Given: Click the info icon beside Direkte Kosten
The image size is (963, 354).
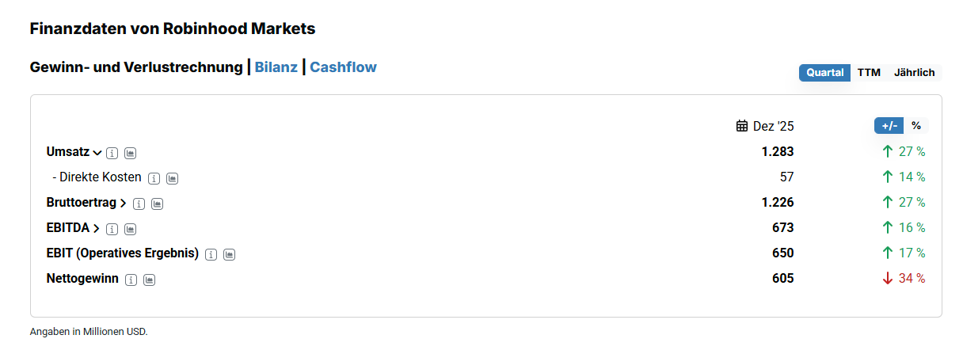Looking at the screenshot, I should pos(154,178).
